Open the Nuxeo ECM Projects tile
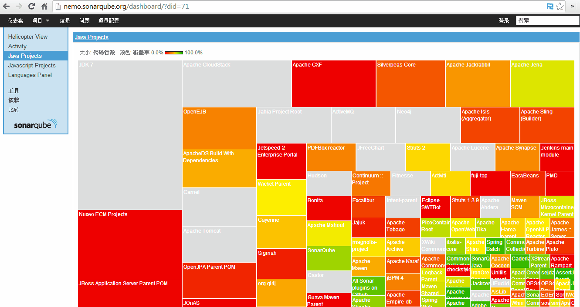The width and height of the screenshot is (580, 307). click(x=130, y=244)
